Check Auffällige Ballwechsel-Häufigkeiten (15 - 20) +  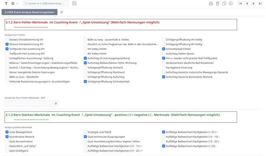coord(85,151)
